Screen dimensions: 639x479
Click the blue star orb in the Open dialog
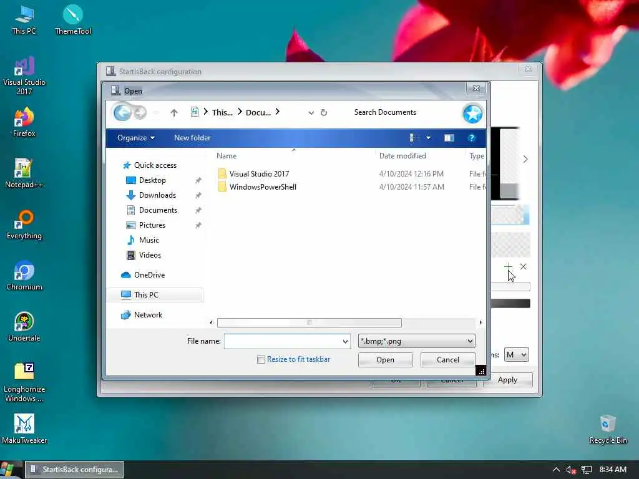[x=473, y=114]
